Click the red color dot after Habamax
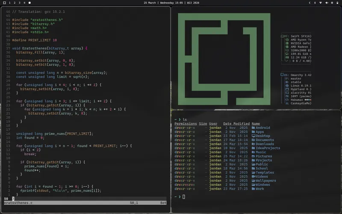Image resolution: width=342 pixels, height=214 pixels. tap(311, 100)
